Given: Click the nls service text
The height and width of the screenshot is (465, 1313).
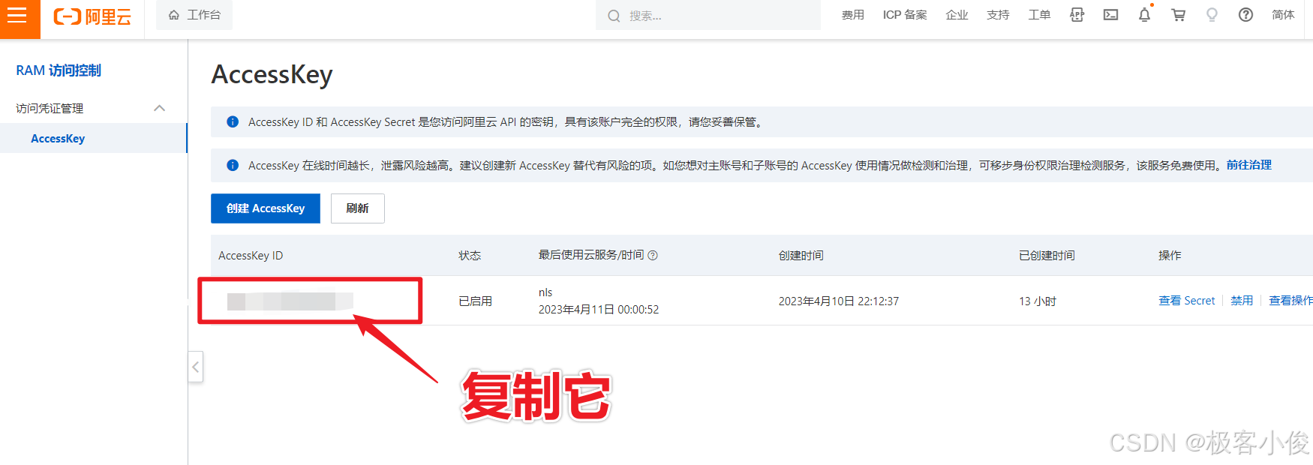Looking at the screenshot, I should coord(545,292).
